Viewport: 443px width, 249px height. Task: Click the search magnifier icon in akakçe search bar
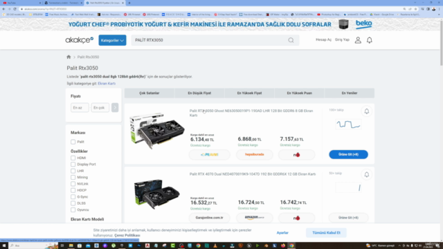(x=291, y=40)
